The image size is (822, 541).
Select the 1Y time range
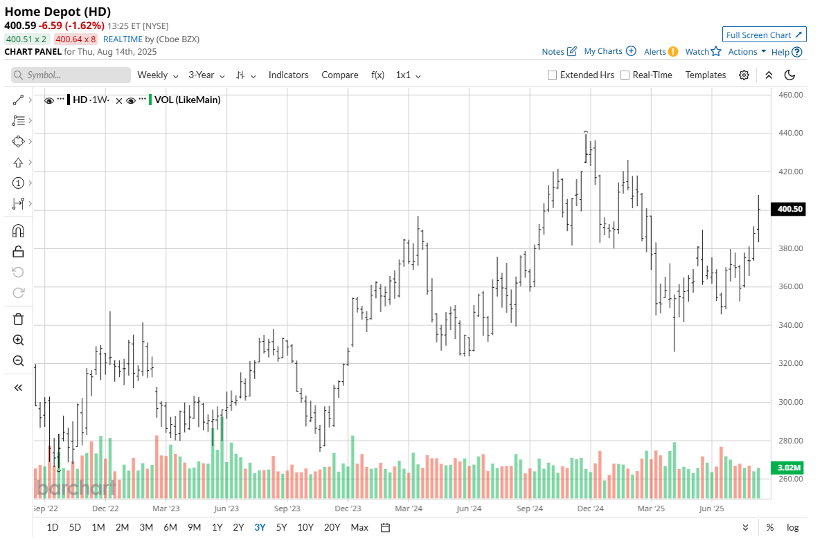(x=217, y=527)
